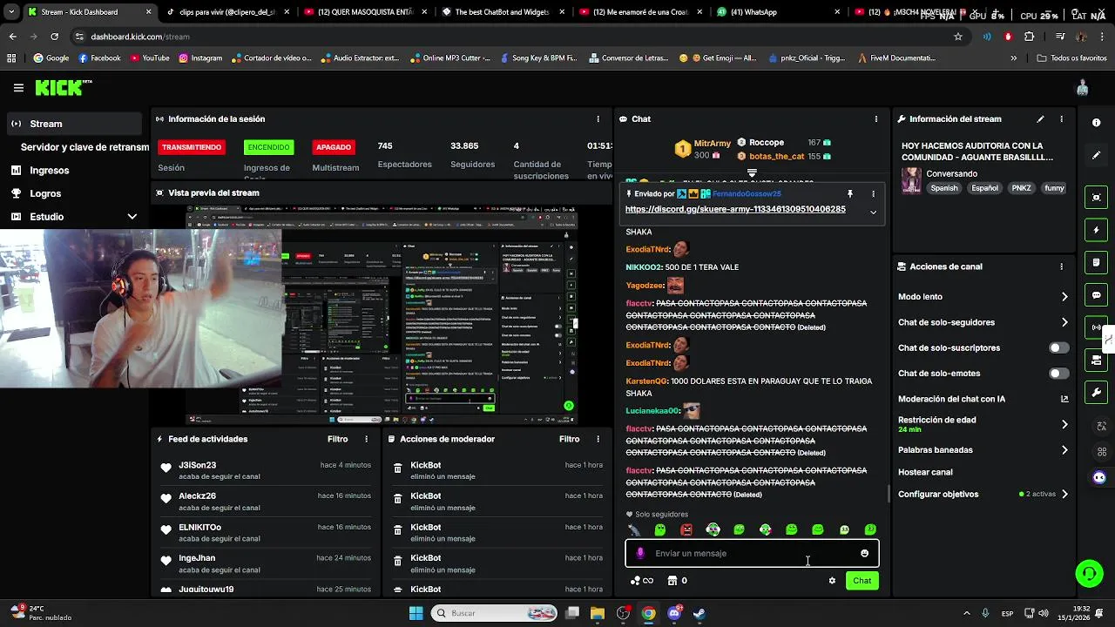
Task: Click the camera icon on the right sidebar
Action: (x=1096, y=198)
